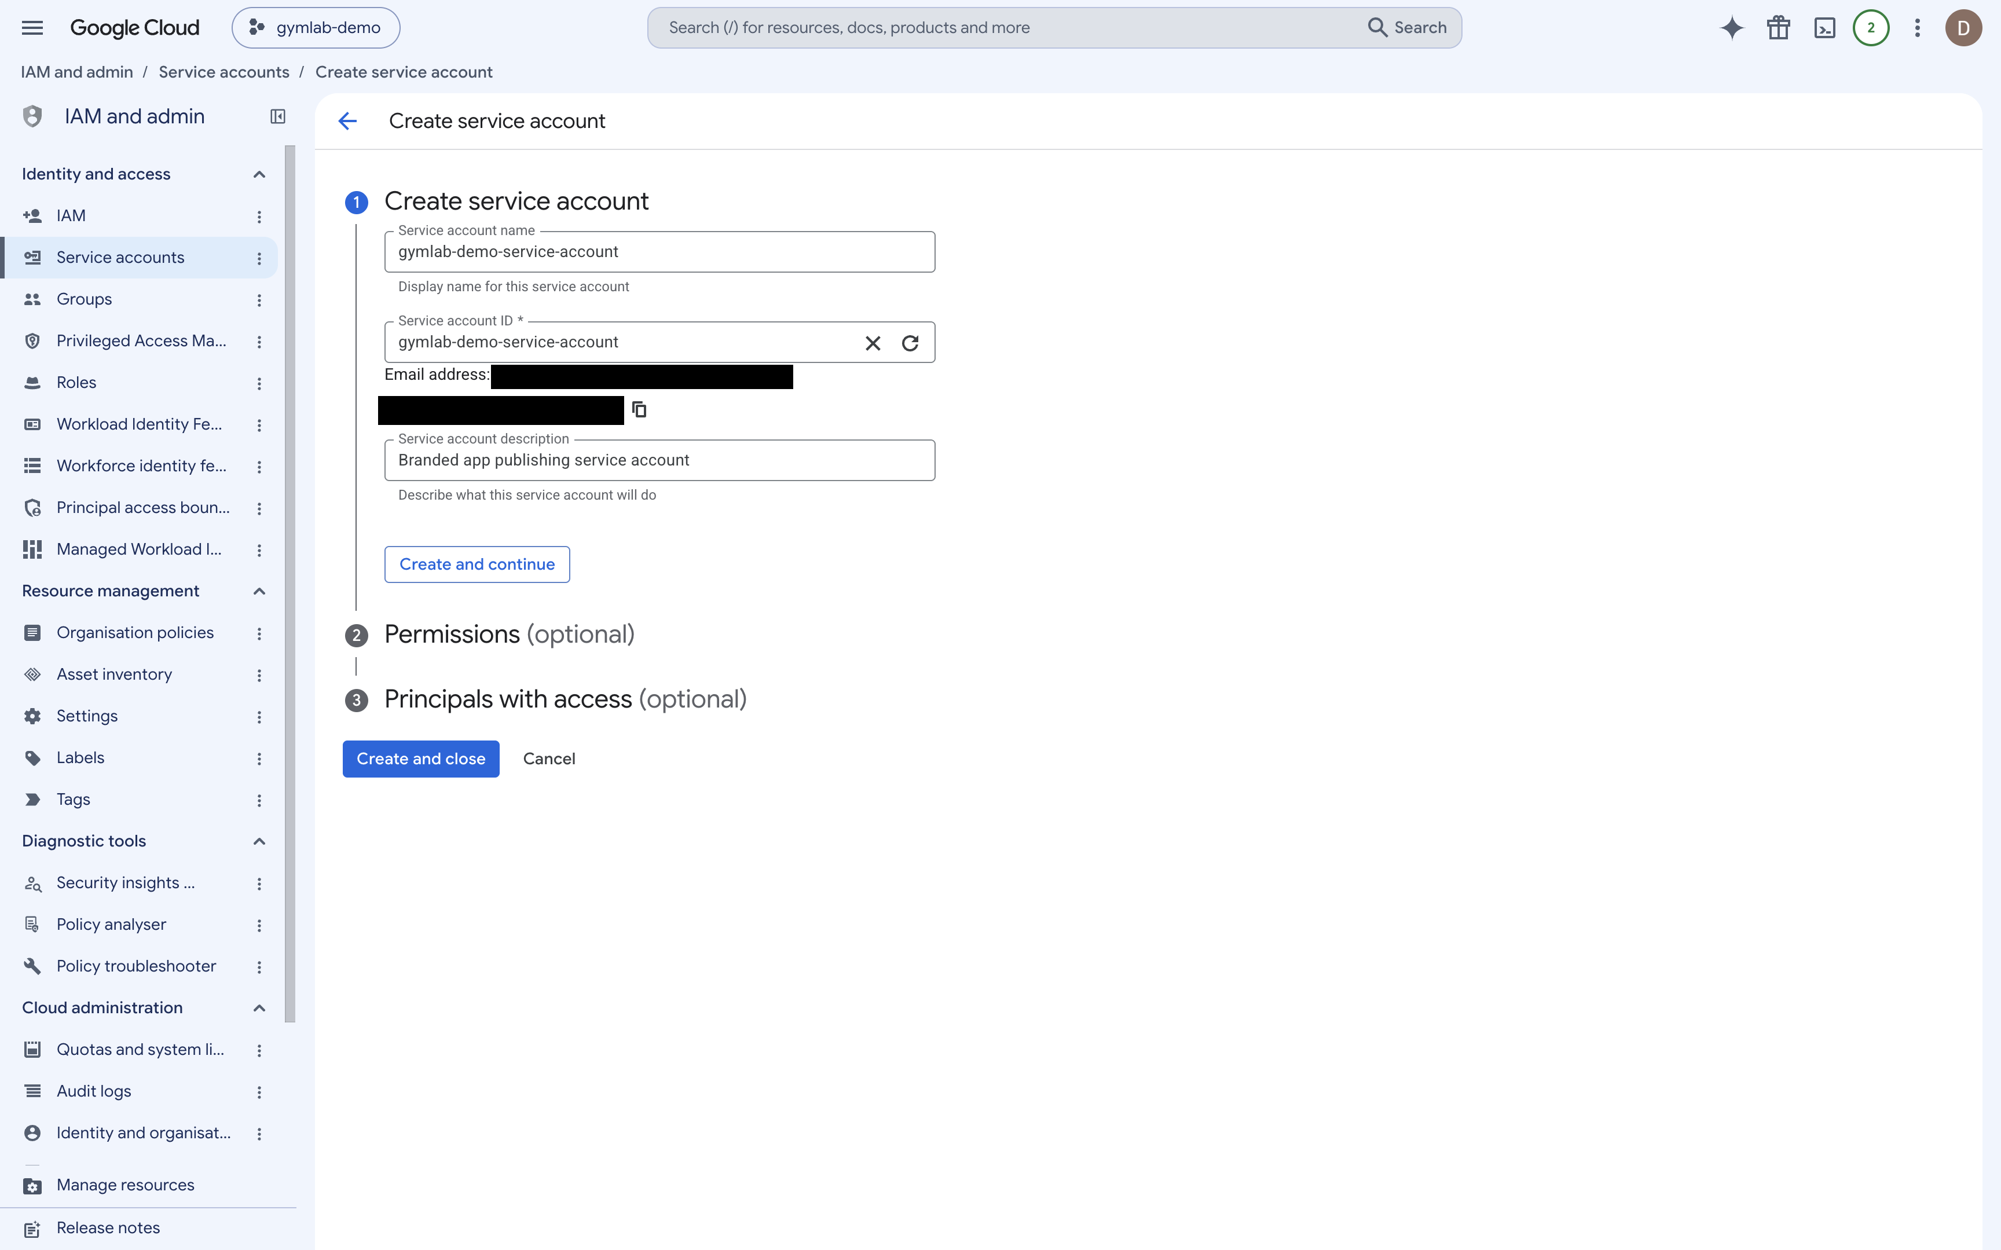This screenshot has height=1250, width=2001.
Task: Open IAM in the sidebar
Action: (139, 216)
